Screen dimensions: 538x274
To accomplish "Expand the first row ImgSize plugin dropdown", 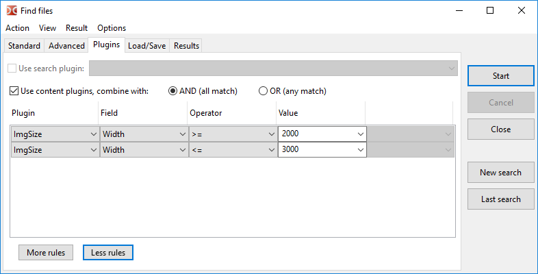I will click(x=94, y=134).
